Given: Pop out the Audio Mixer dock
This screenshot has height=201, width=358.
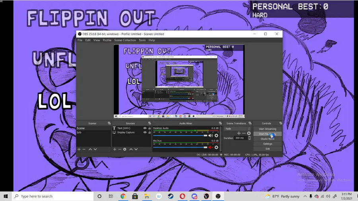Looking at the screenshot, I should tap(220, 123).
